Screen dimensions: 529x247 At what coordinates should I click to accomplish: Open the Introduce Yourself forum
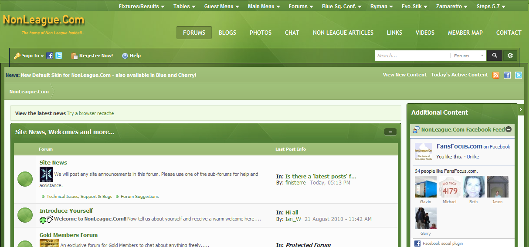(x=66, y=211)
